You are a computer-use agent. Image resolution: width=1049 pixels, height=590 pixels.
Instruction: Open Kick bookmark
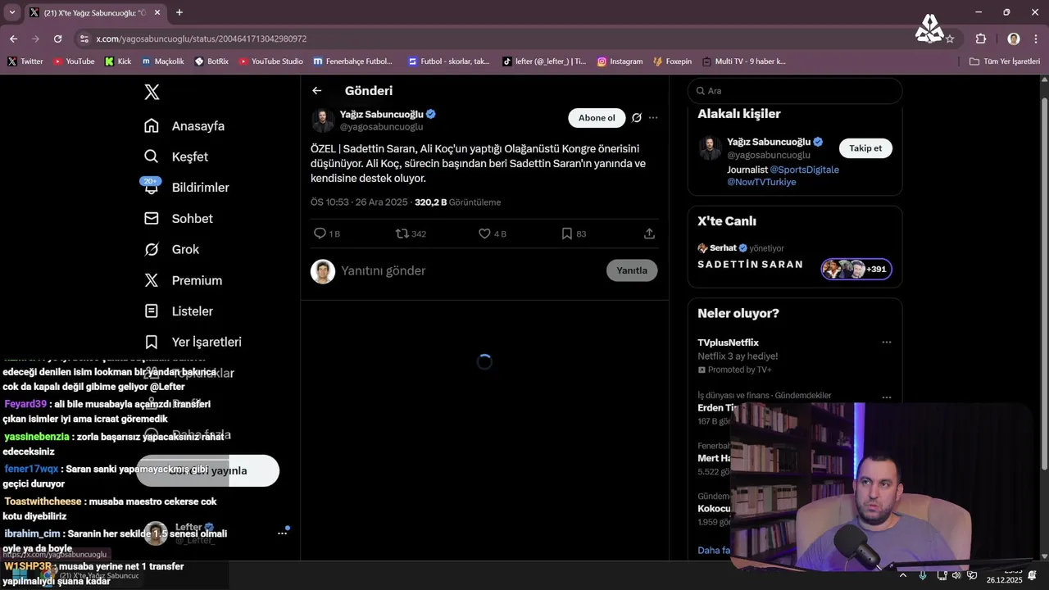point(118,61)
